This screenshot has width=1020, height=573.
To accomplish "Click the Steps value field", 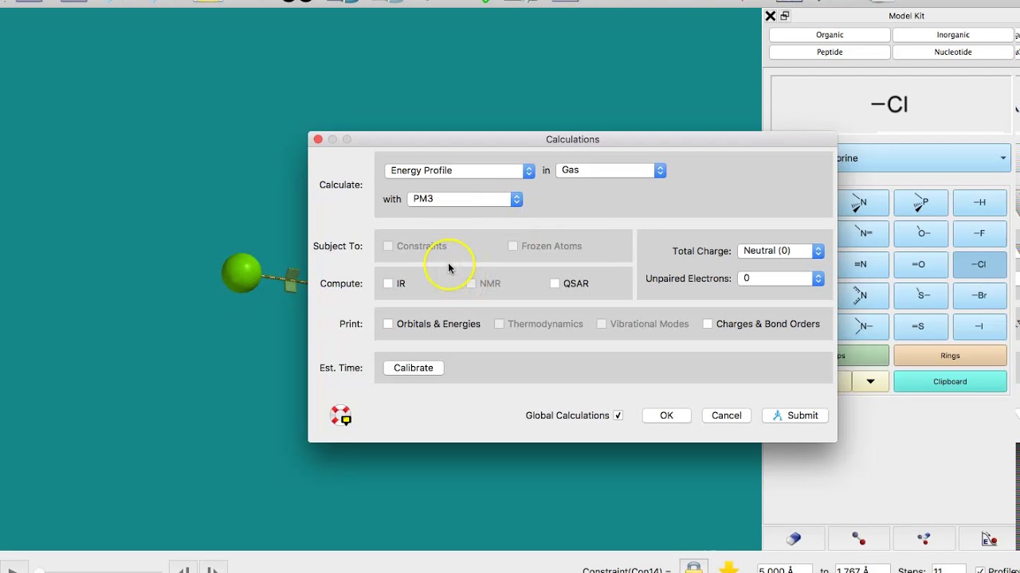I will [947, 570].
